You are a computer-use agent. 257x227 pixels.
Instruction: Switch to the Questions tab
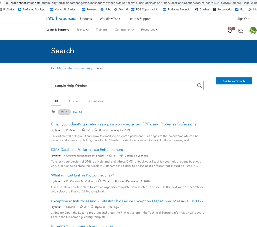coord(96,101)
